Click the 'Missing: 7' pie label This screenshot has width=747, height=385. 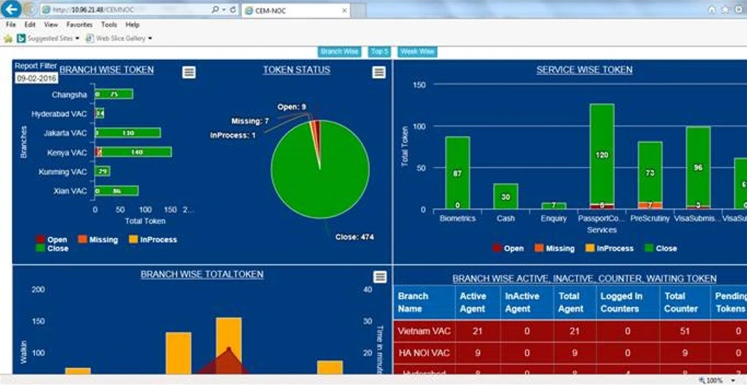point(250,121)
